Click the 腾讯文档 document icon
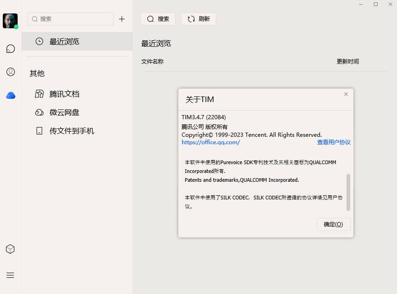Viewport: 397px width, 294px height. click(x=39, y=94)
